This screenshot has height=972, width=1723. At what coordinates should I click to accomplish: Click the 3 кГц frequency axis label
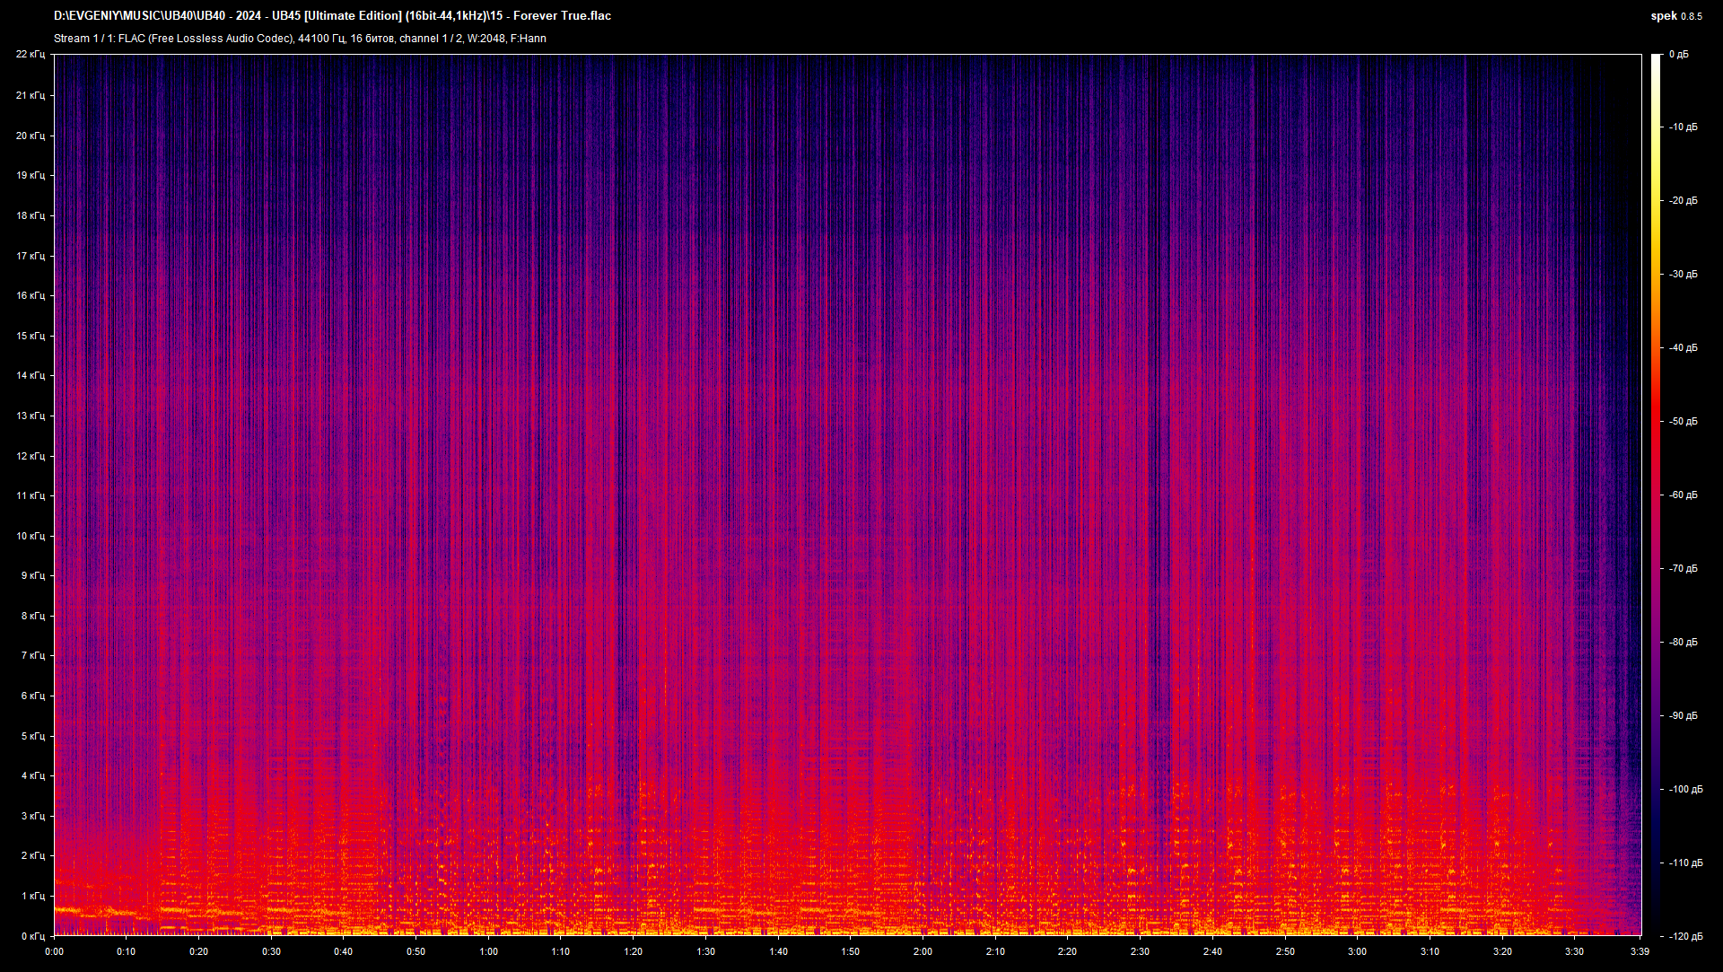point(32,816)
